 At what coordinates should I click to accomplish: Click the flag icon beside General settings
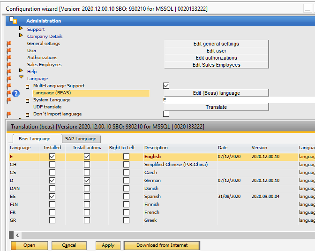(8, 44)
